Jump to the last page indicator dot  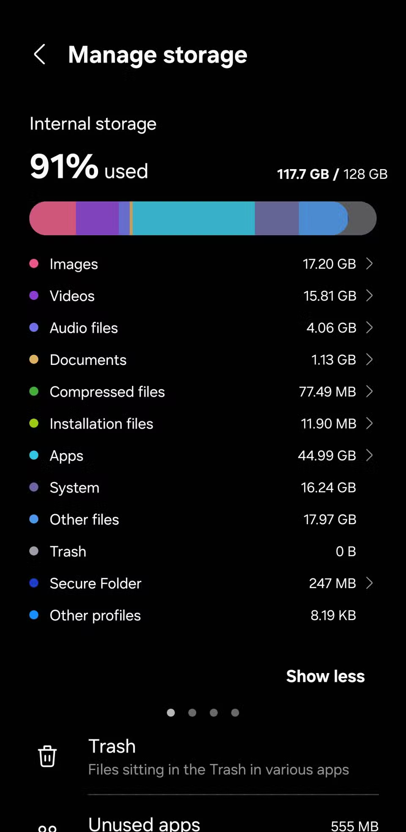[235, 713]
